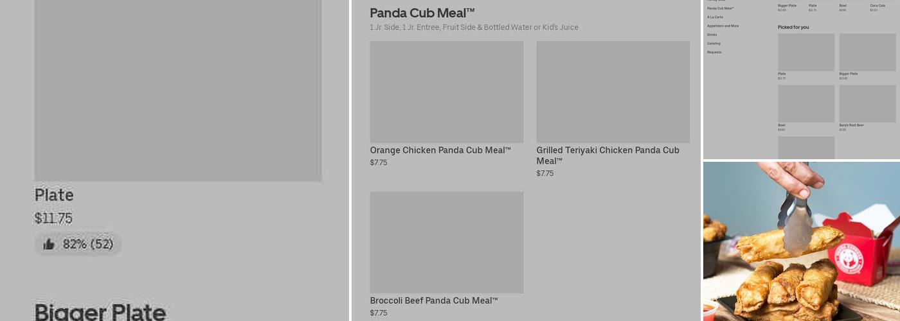900x321 pixels.
Task: Pick the Bowl image under Picked for you
Action: 806,104
